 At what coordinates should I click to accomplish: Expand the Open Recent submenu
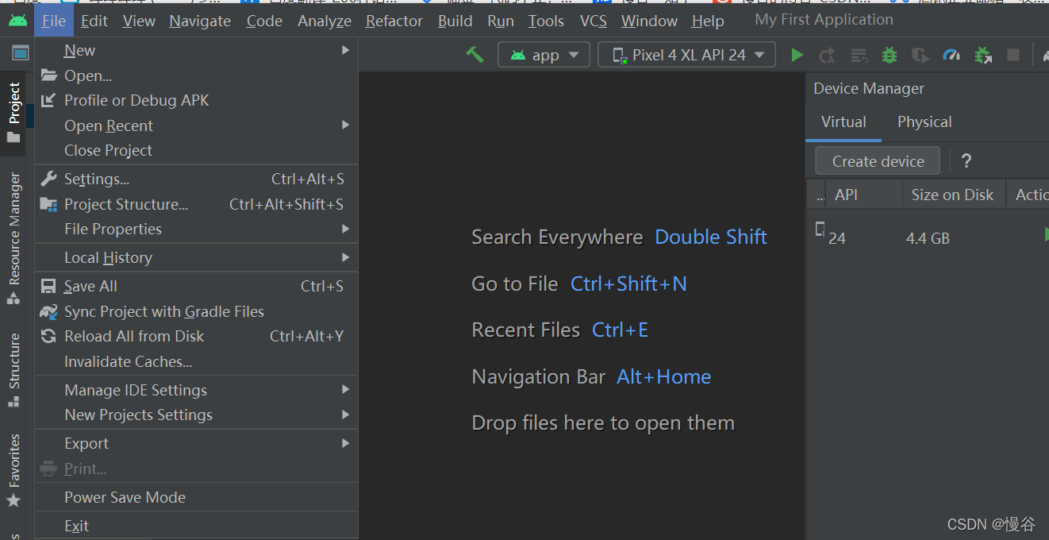click(x=109, y=125)
